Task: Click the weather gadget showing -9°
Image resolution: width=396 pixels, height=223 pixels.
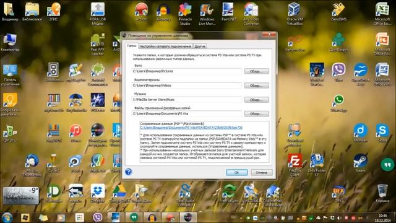Action: 21,196
